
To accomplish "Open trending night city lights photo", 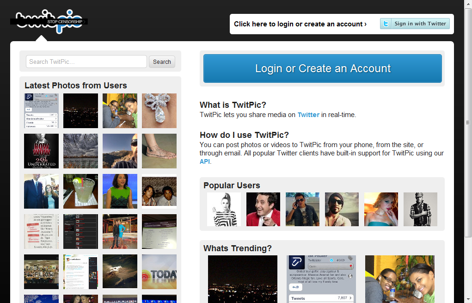I will [x=243, y=279].
